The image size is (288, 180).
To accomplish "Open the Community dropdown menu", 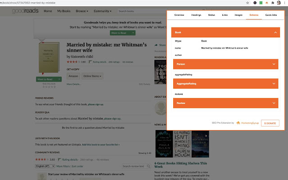I will coord(103,11).
